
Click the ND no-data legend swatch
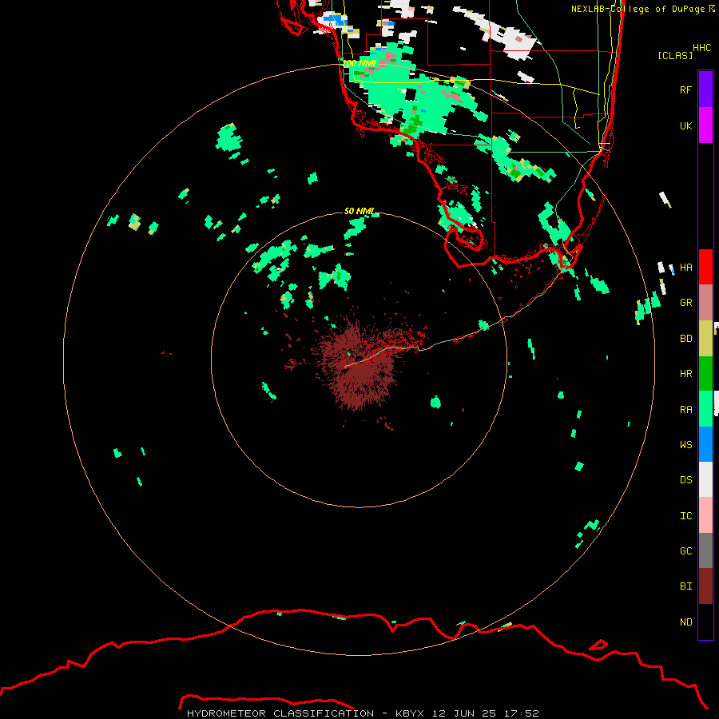[705, 622]
